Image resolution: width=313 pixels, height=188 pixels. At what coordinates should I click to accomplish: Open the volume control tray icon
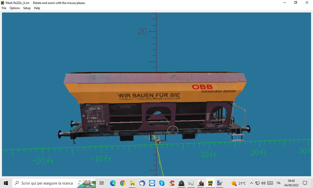(263, 183)
